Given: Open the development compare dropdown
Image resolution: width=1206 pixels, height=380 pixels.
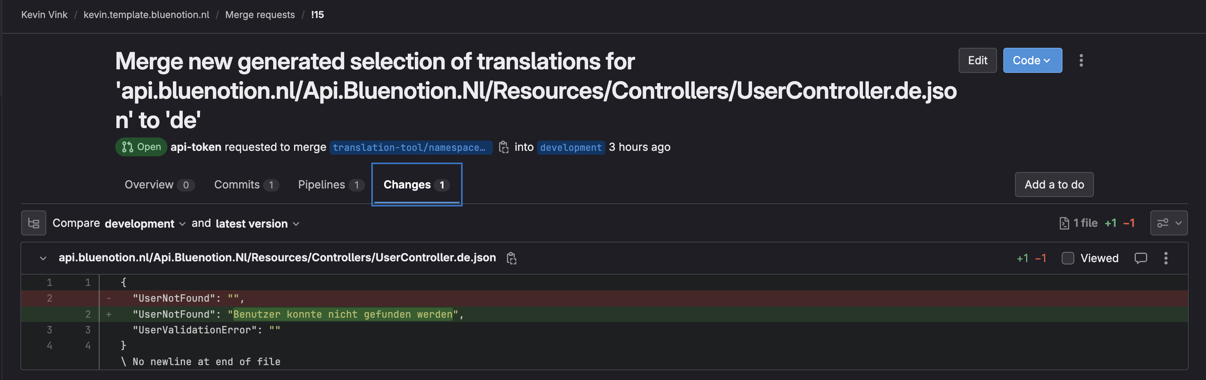Looking at the screenshot, I should 145,224.
